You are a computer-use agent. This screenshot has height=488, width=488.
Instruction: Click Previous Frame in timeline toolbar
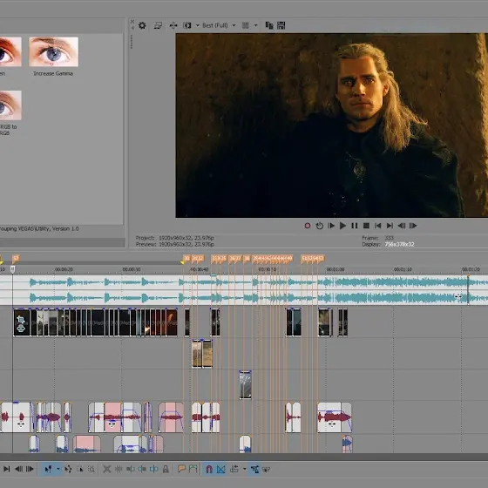tap(18, 469)
